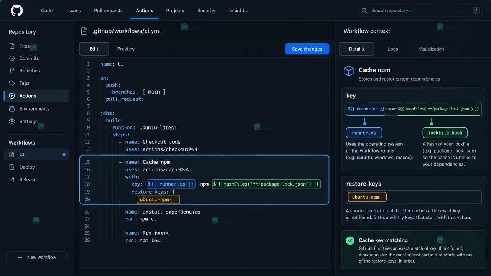This screenshot has width=491, height=276.
Task: Click the hashFiles expression in key panel
Action: tap(438, 109)
